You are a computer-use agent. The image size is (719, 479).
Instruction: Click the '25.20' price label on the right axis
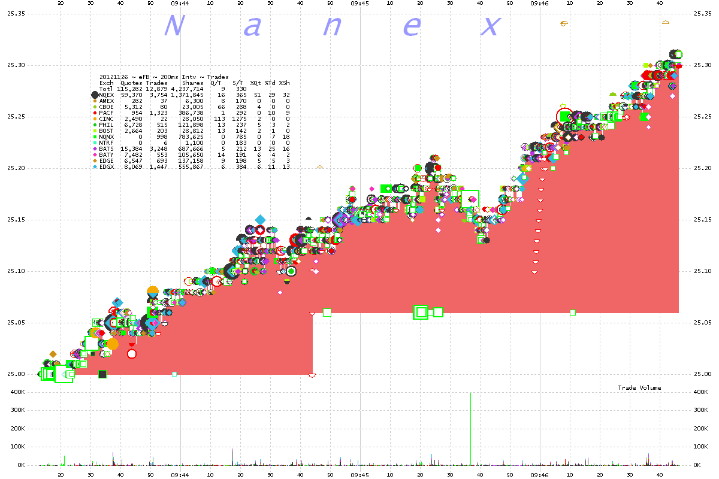[x=703, y=168]
